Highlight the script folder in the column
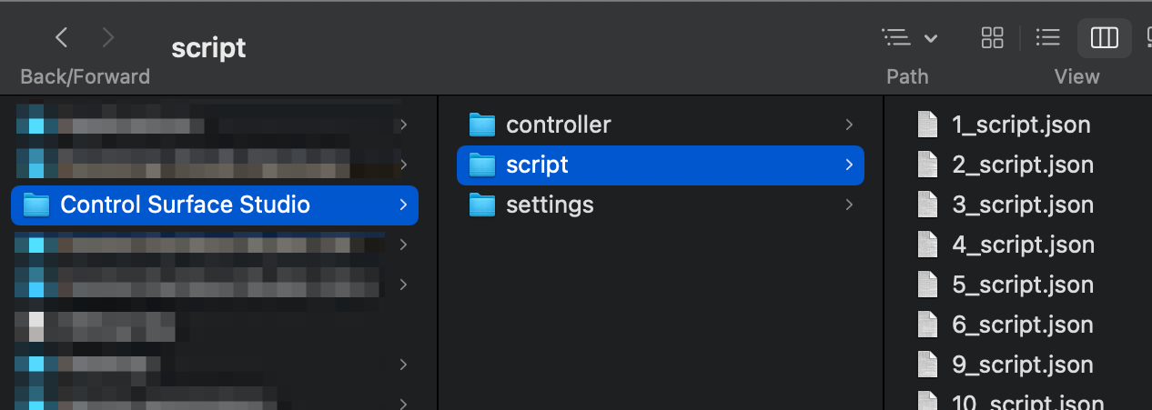 (537, 165)
